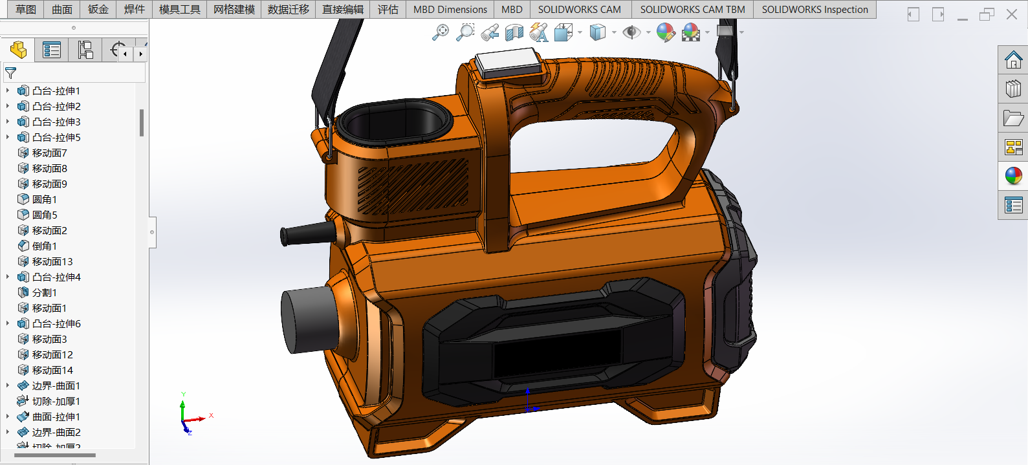
Task: Click the feature tree vertical scrollbar
Action: click(142, 123)
